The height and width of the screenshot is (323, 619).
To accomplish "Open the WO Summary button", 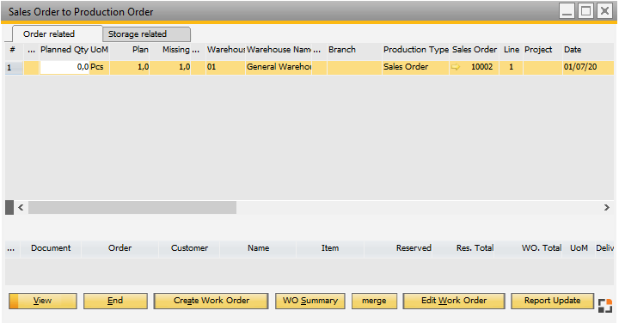I will (x=310, y=301).
